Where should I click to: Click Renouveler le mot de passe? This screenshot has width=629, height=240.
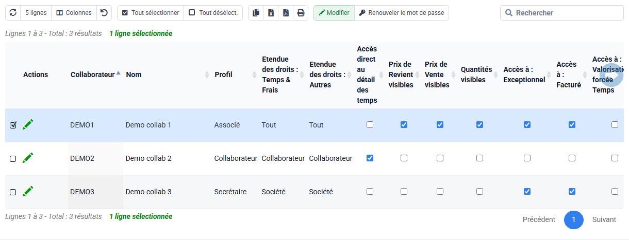coord(402,13)
